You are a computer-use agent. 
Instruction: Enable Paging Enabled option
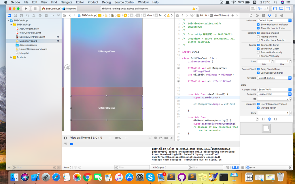258,37
